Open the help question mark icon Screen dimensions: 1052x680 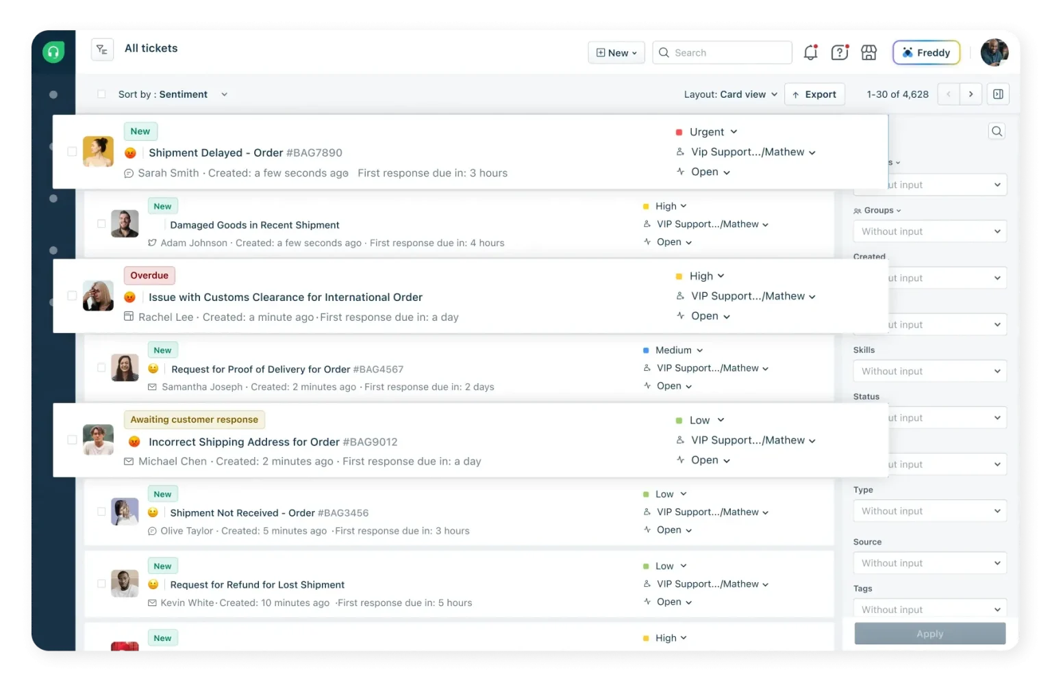point(840,53)
